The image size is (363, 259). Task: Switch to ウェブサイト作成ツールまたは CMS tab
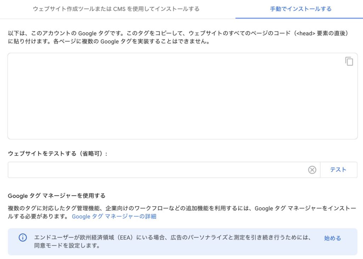116,9
